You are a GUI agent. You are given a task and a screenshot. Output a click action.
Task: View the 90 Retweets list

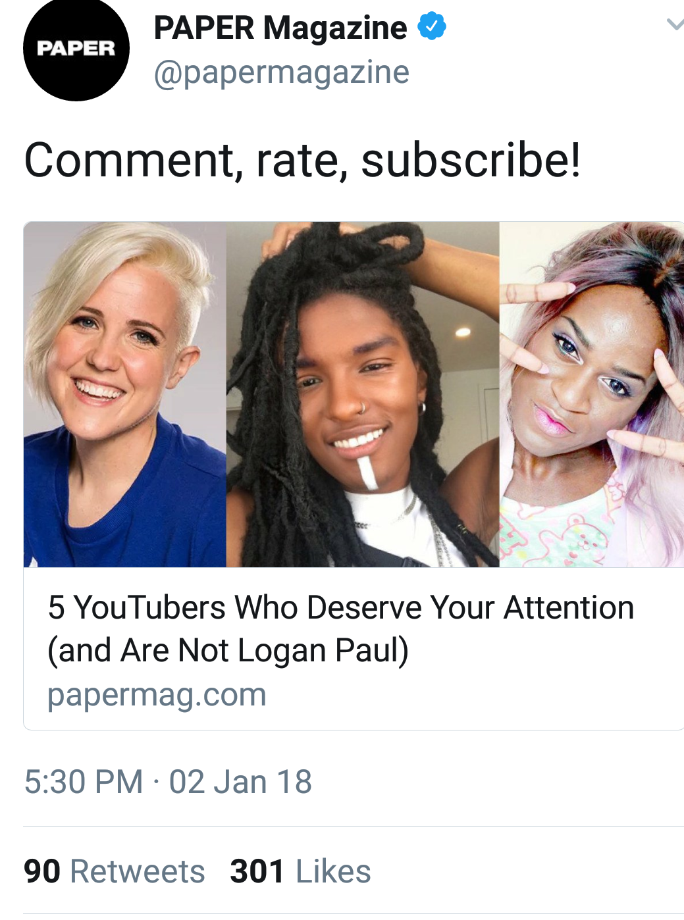[114, 871]
